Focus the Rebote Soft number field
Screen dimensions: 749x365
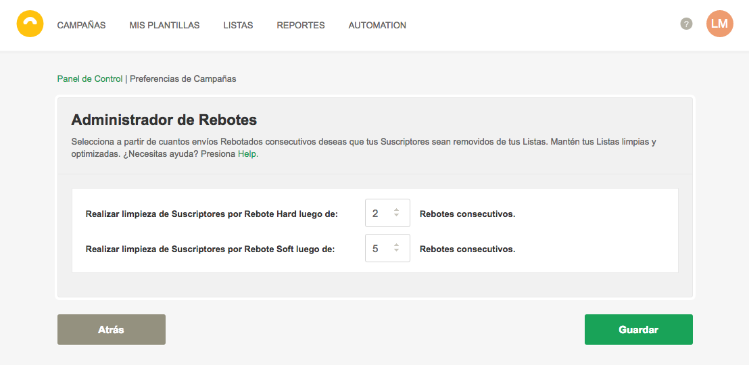[379, 248]
